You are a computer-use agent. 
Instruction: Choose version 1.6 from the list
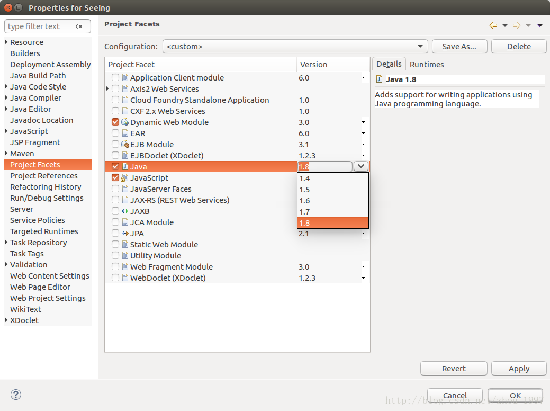pos(333,201)
